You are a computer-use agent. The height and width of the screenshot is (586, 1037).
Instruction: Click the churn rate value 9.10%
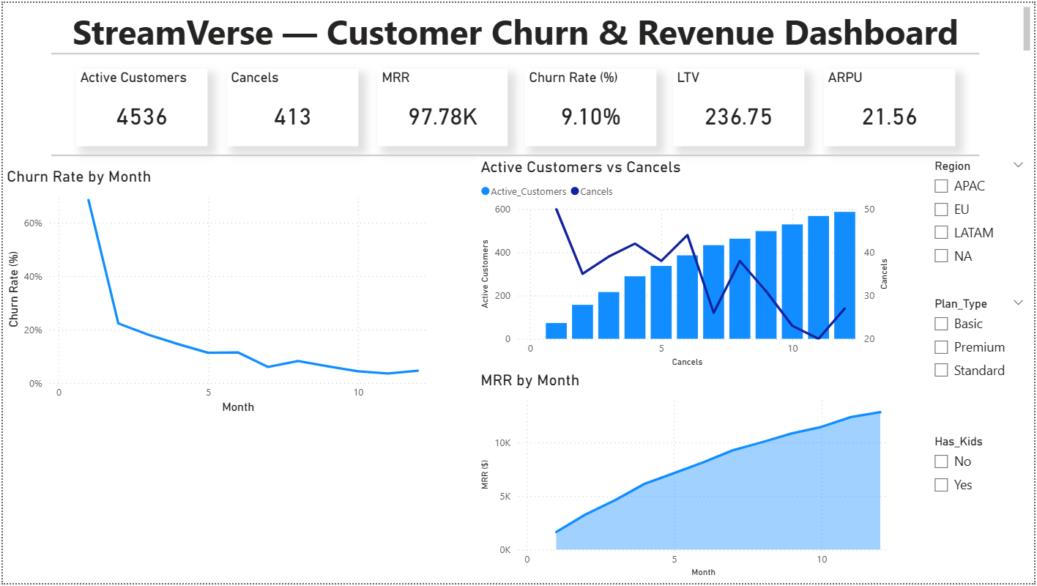tap(591, 116)
